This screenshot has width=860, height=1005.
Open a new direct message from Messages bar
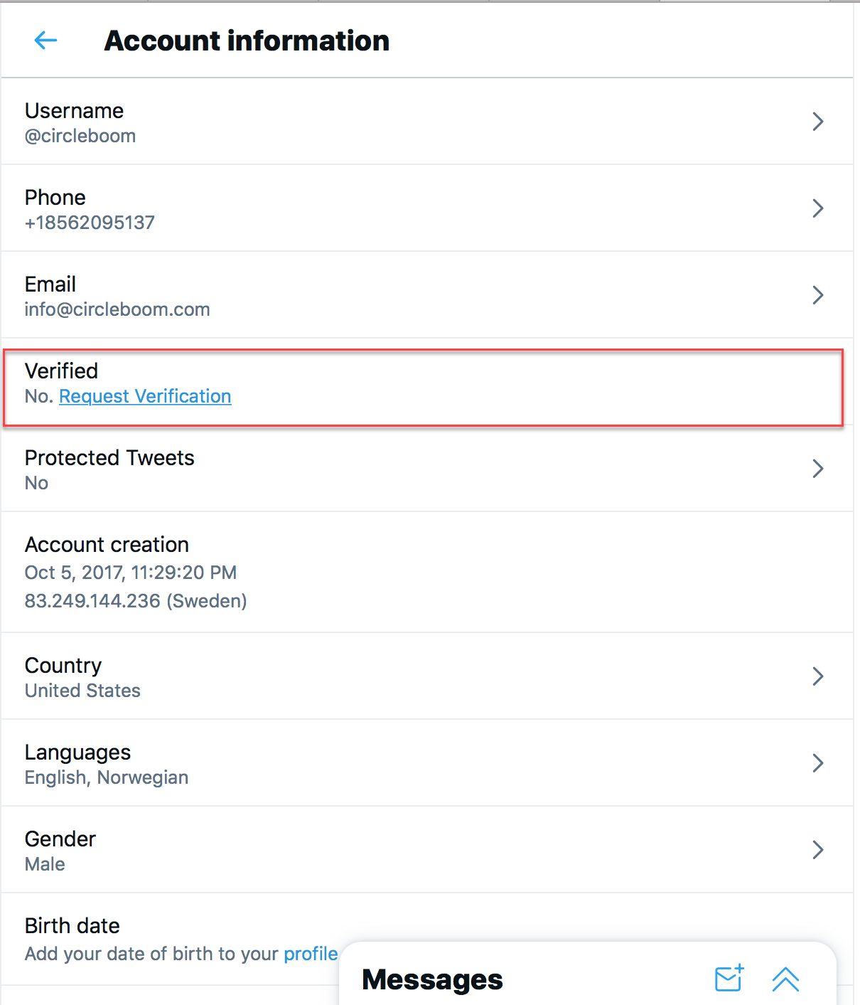728,979
